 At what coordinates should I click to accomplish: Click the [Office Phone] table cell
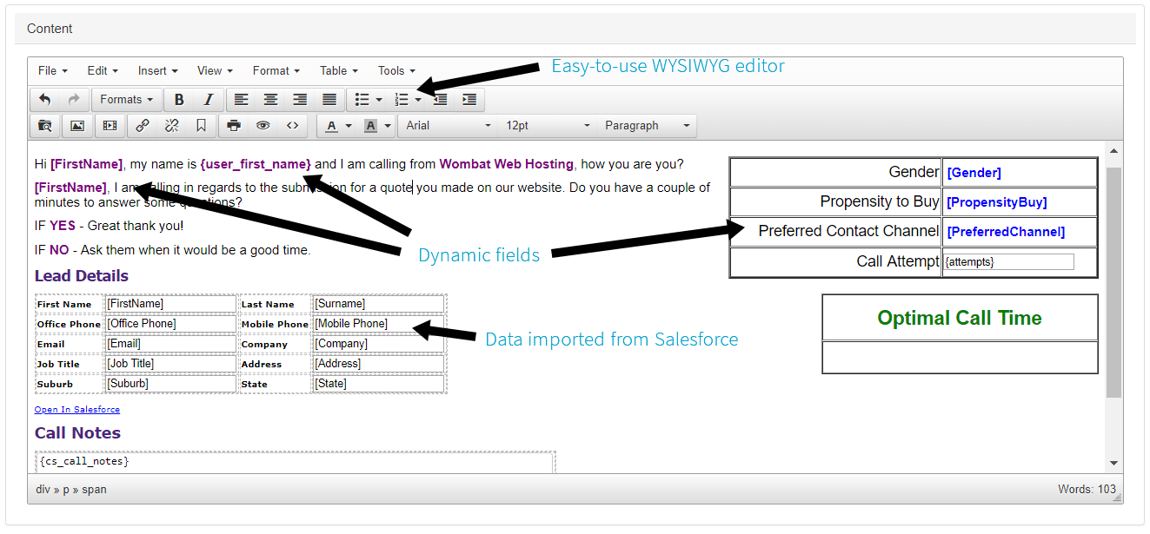pyautogui.click(x=170, y=324)
